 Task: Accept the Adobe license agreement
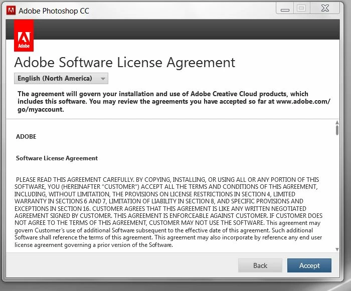click(x=309, y=265)
